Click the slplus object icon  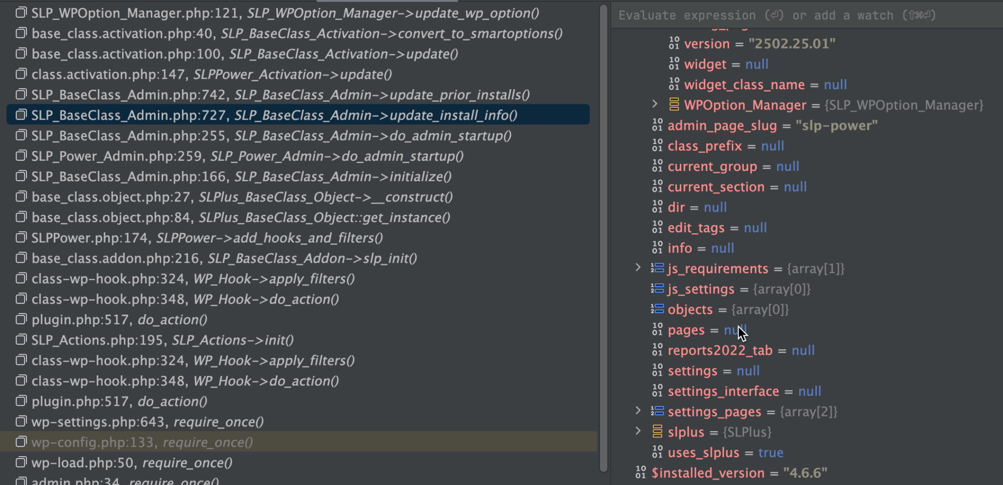[658, 432]
